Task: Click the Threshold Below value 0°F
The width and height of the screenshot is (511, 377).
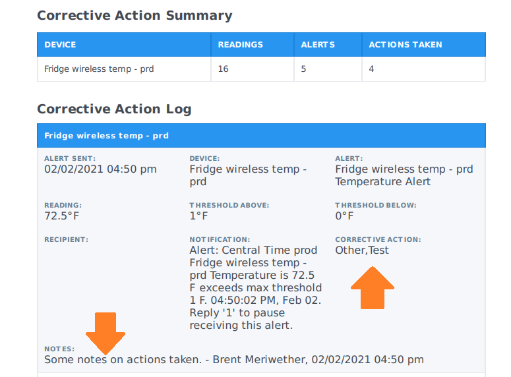Action: pyautogui.click(x=344, y=216)
